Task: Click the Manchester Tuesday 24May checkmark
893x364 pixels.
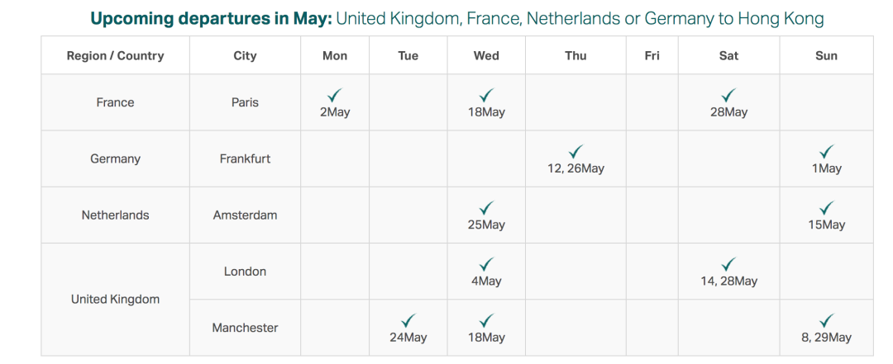Action: click(x=408, y=321)
